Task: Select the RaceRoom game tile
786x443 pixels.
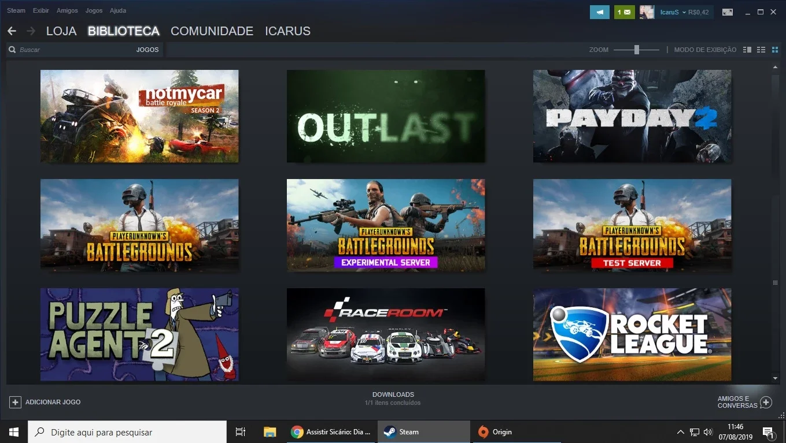Action: 386,334
